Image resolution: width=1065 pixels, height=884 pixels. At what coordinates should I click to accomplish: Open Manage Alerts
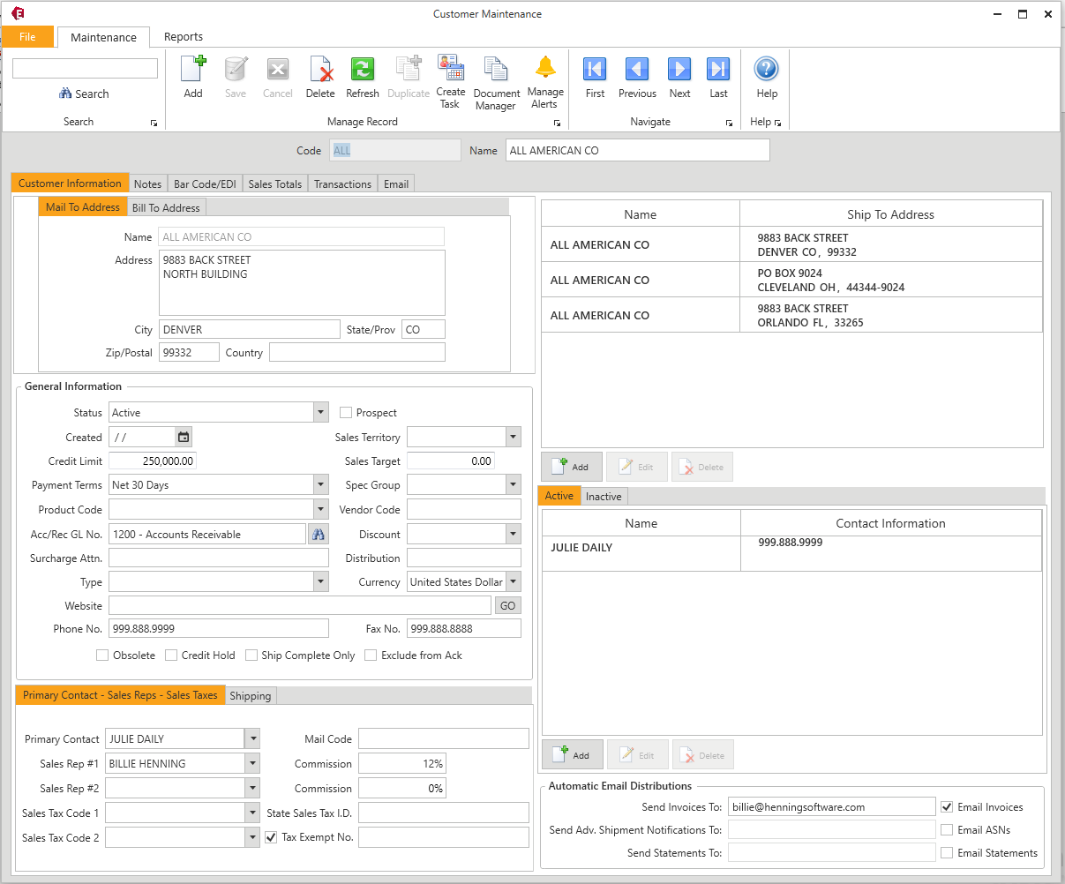545,77
